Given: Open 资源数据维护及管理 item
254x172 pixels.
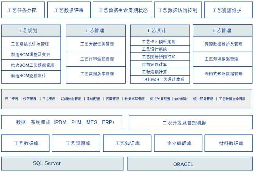Looking at the screenshot, I should tap(223, 44).
